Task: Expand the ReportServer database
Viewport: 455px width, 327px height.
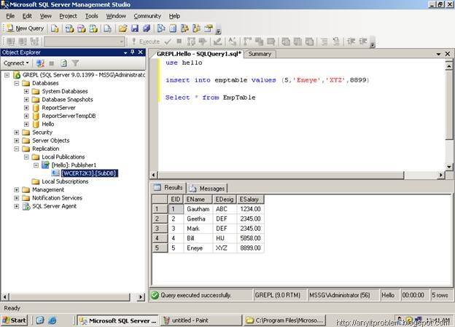Action: coord(26,108)
